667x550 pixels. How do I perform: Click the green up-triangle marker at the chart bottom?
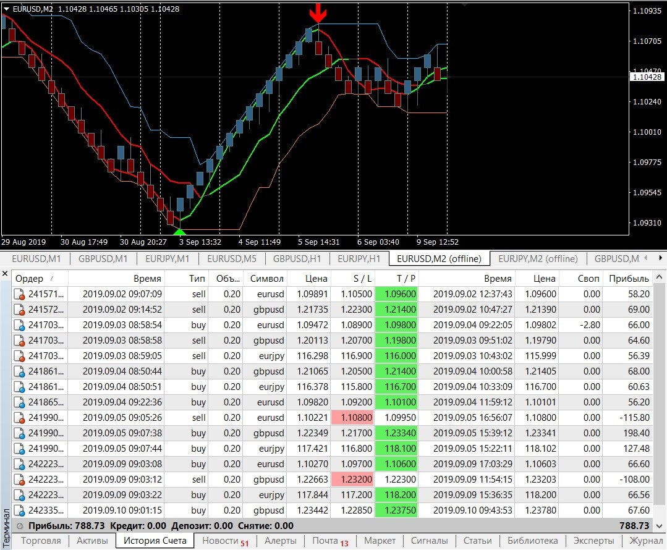click(180, 232)
